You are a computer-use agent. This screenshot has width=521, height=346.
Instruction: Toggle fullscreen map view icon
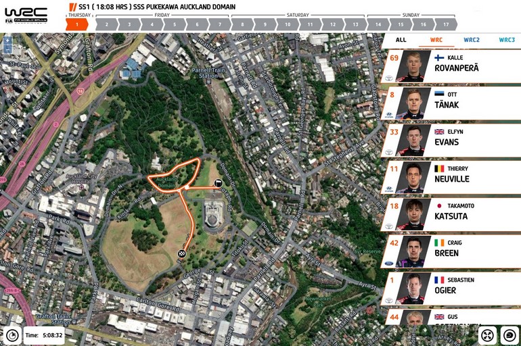[x=487, y=335]
